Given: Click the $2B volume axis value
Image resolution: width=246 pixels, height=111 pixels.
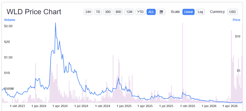Looking at the screenshot, I should coord(7,42).
